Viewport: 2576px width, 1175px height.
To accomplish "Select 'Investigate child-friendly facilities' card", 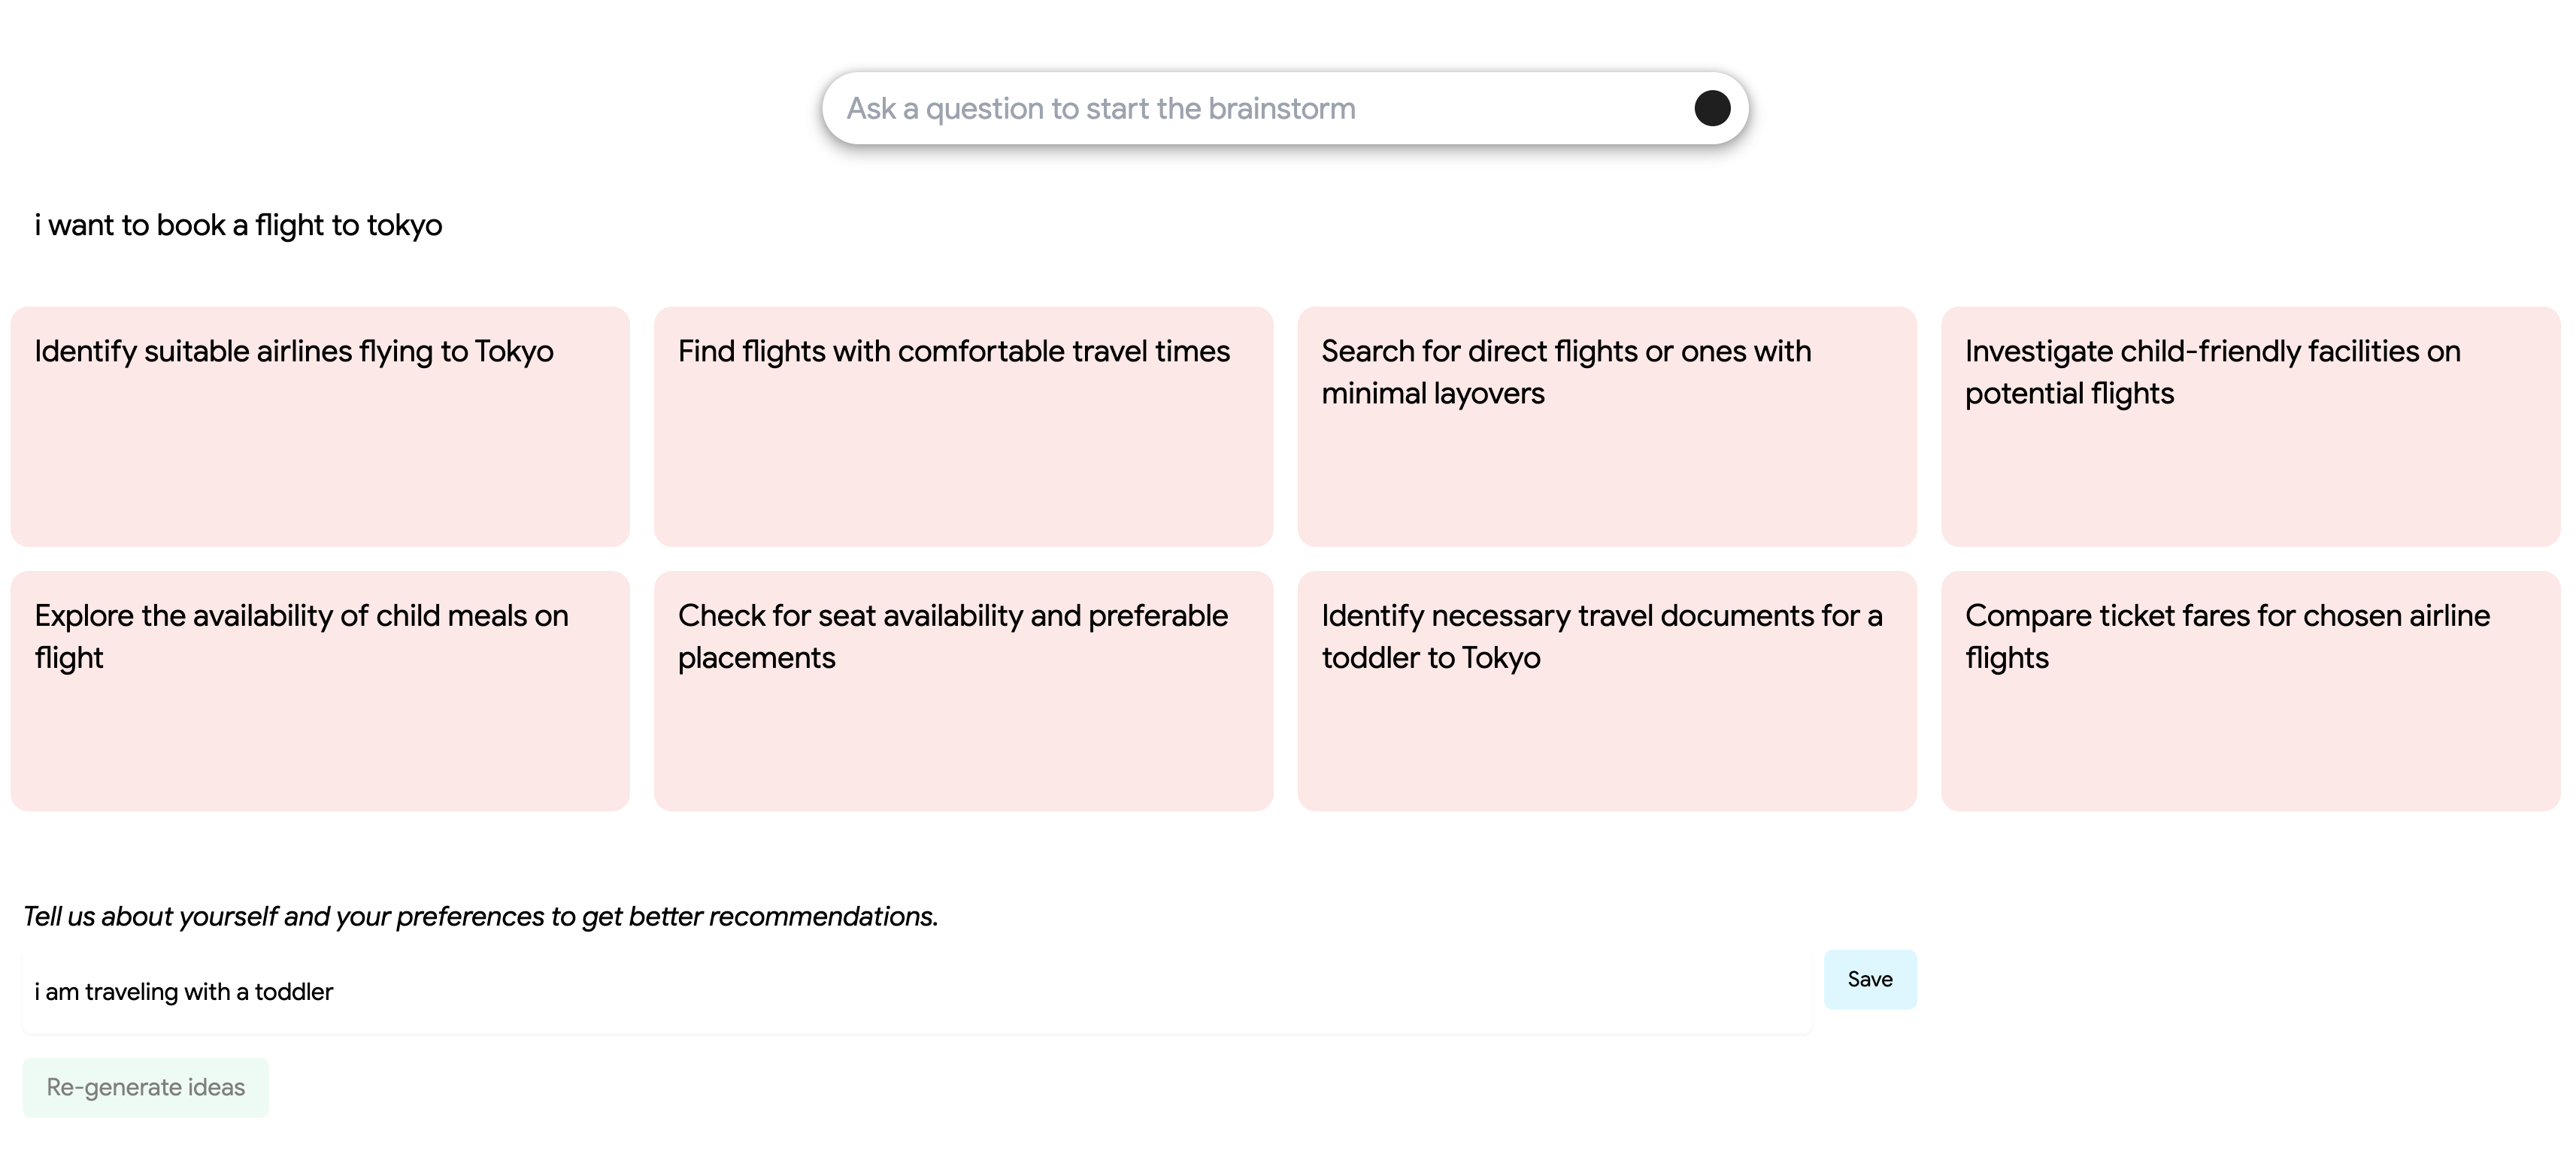I will click(2250, 427).
